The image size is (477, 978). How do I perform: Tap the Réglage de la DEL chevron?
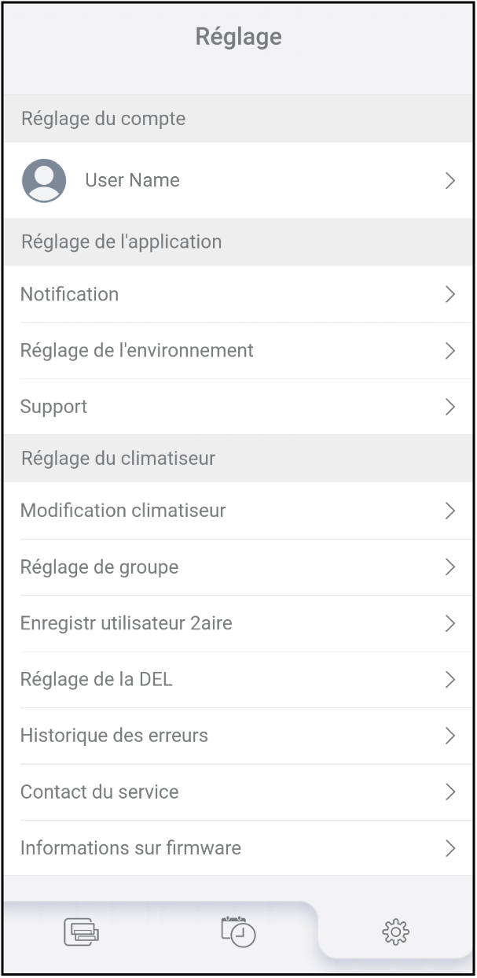pyautogui.click(x=450, y=680)
